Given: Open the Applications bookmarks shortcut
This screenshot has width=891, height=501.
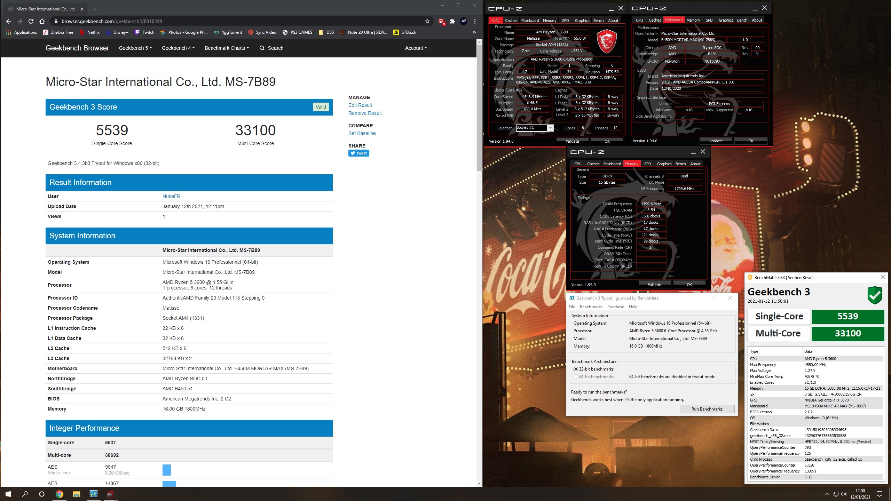Looking at the screenshot, I should (x=22, y=32).
